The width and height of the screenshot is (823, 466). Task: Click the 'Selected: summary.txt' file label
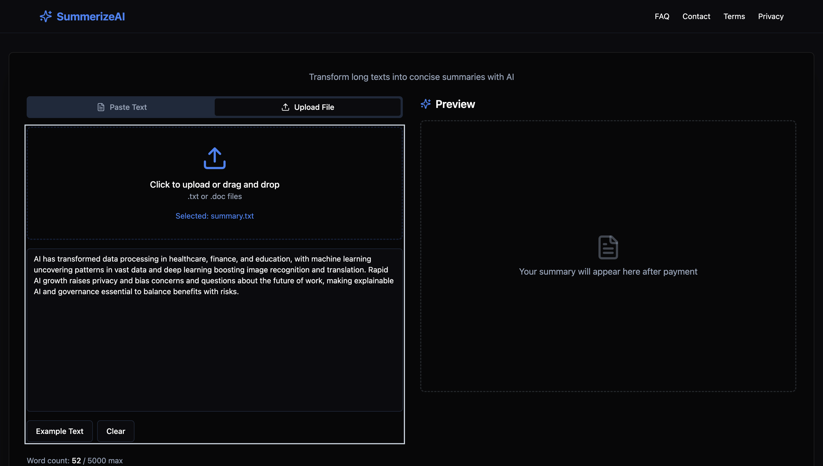click(x=215, y=216)
